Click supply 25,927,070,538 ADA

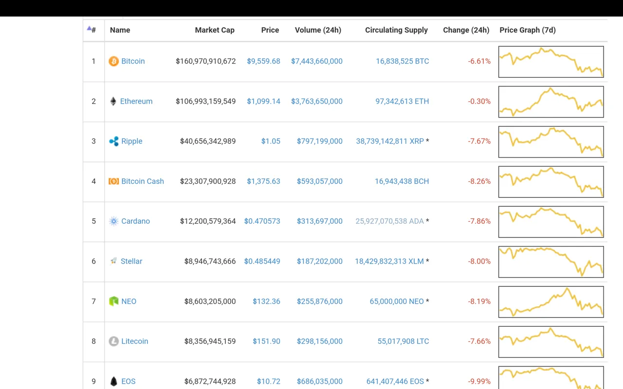pos(390,221)
